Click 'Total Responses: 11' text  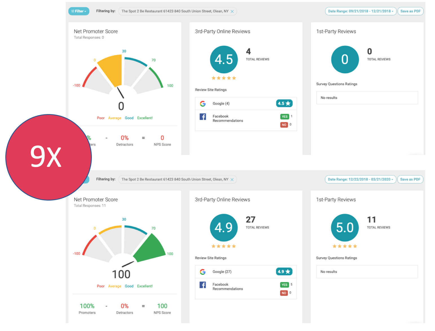click(x=90, y=206)
